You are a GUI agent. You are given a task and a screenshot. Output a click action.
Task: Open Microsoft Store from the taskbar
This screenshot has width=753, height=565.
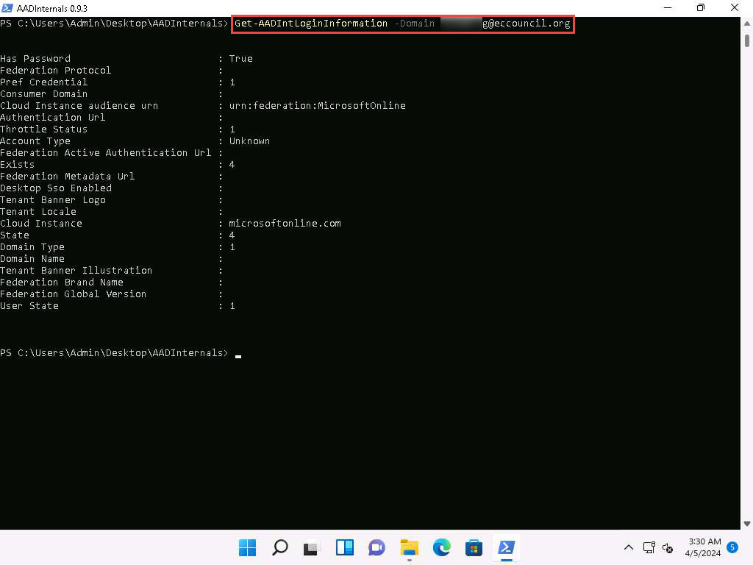pyautogui.click(x=474, y=547)
